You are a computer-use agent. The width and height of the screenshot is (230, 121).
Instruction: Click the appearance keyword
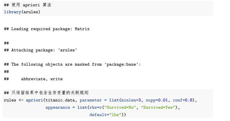[58, 107]
